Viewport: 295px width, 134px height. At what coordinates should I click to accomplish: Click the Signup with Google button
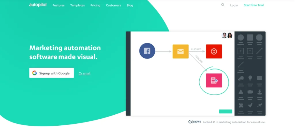coord(52,73)
